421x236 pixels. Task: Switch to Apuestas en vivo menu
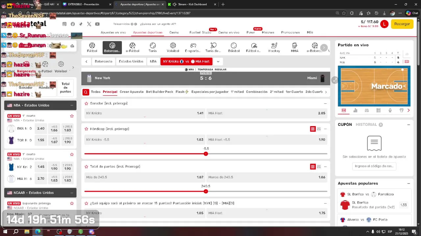pos(113,32)
